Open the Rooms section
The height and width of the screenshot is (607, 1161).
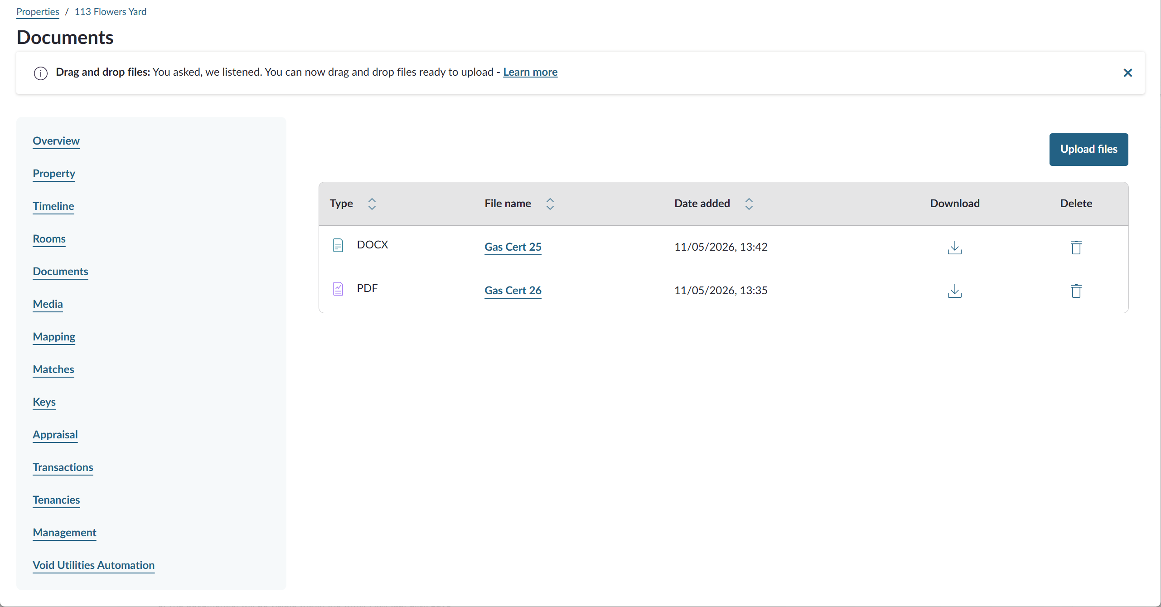pos(49,239)
